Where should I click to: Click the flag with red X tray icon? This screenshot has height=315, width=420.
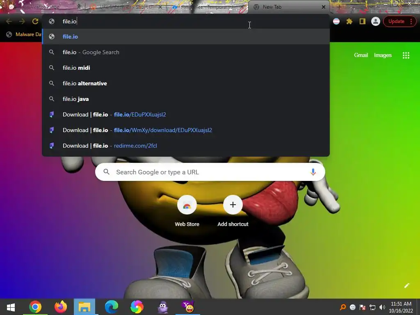(363, 307)
